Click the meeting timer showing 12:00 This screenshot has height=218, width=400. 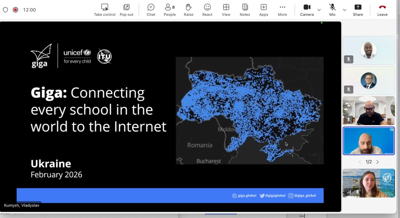29,10
